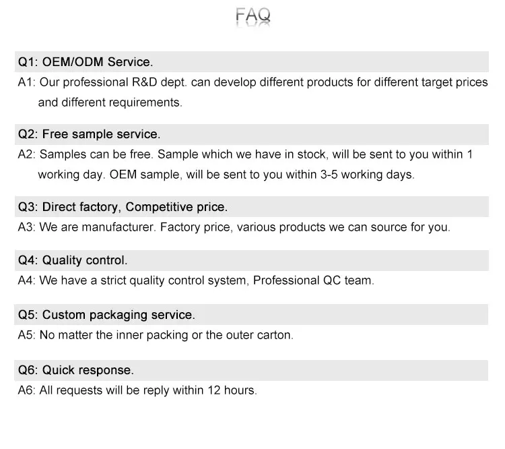505x449 pixels.
Task: Click the A6 reply within 12 hours answer
Action: (x=137, y=390)
